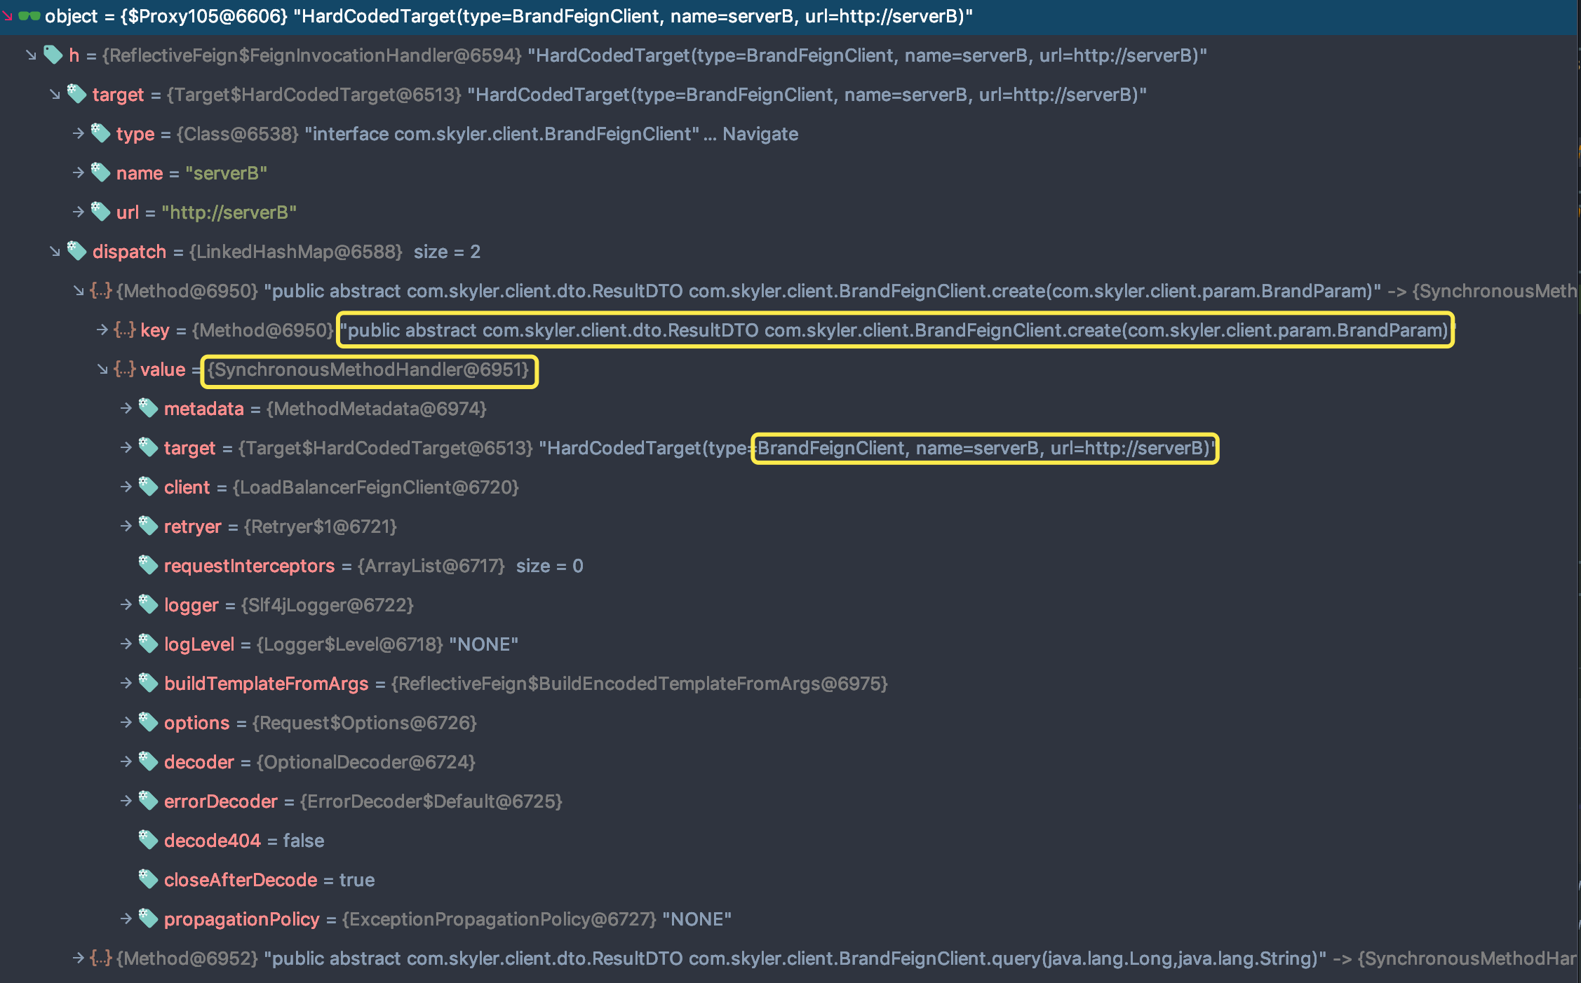Click the glasses watch icon beside object
The height and width of the screenshot is (983, 1581).
pos(29,16)
